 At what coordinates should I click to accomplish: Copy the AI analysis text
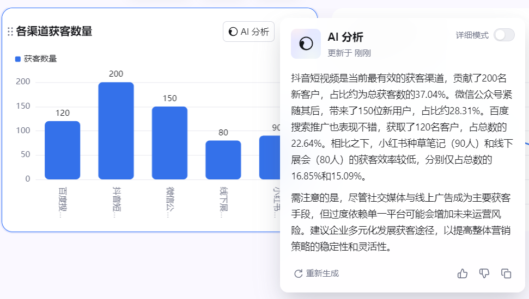point(506,273)
